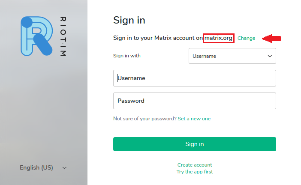
Task: Click the blue Riot R logo
Action: click(36, 36)
